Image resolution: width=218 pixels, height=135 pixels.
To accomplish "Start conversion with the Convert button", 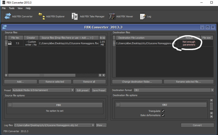I will click(x=197, y=125).
